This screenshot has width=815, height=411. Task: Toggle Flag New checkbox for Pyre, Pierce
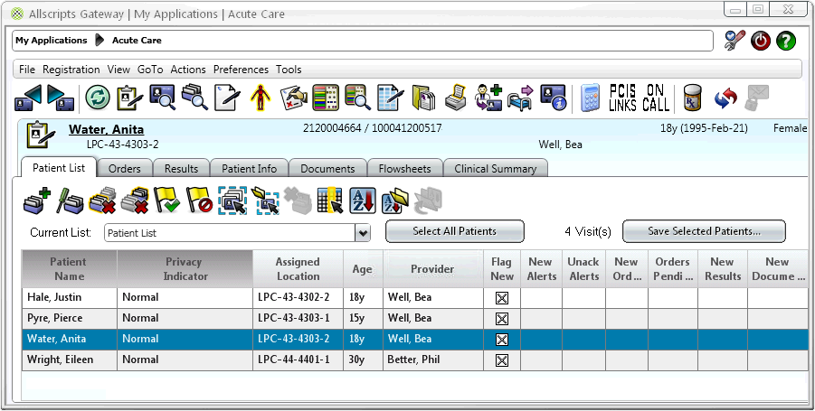click(x=502, y=319)
